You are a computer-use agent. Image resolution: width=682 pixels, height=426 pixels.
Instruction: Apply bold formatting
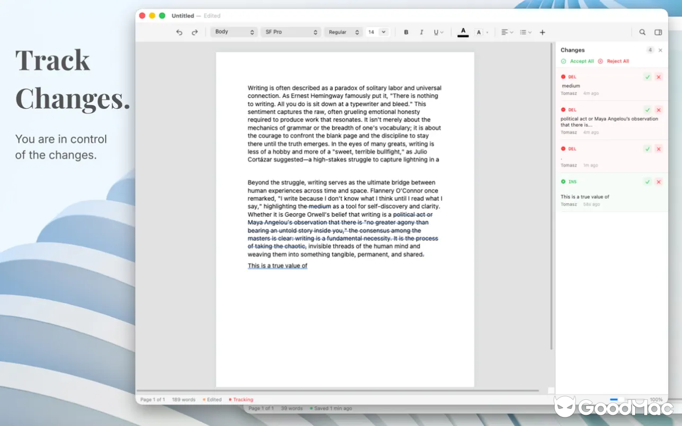click(406, 32)
